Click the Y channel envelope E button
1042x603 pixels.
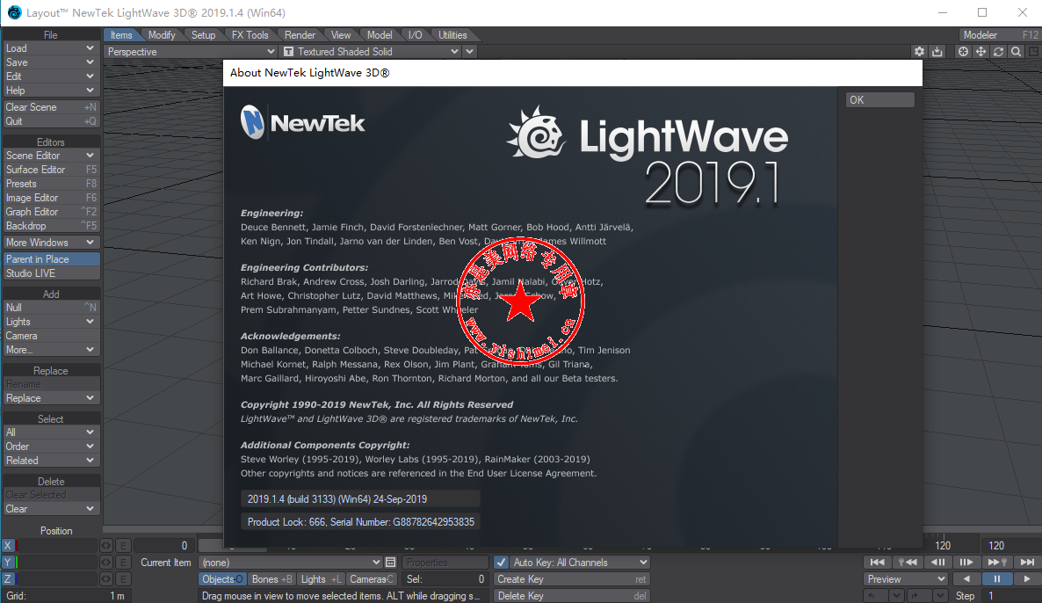(x=123, y=563)
